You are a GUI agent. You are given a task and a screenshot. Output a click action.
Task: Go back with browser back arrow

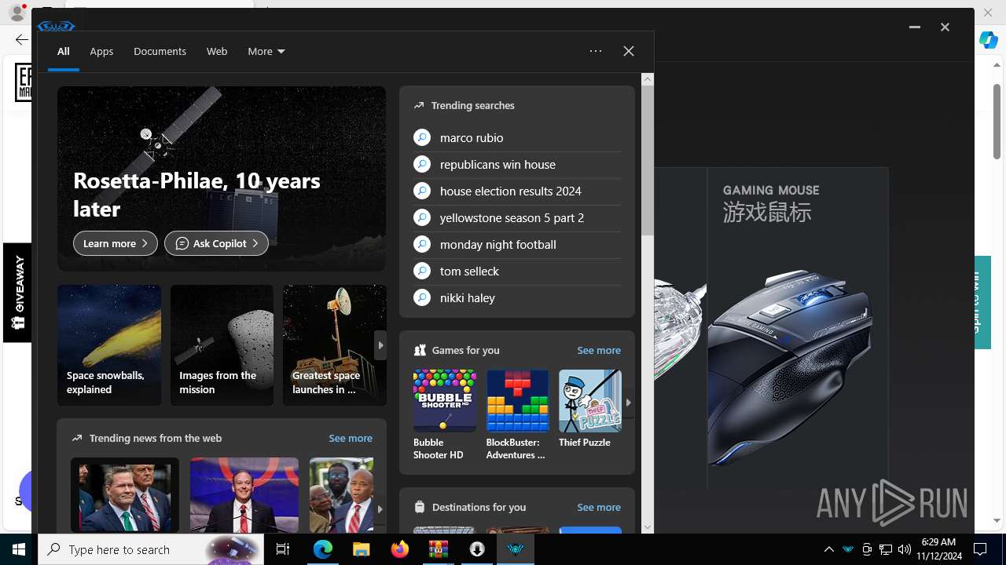(21, 39)
